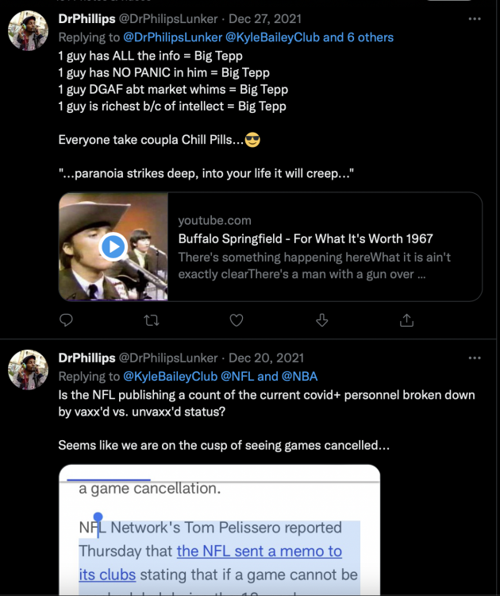Open more options for the Dec 20 tweet
Screen dimensions: 500x596
pos(475,358)
